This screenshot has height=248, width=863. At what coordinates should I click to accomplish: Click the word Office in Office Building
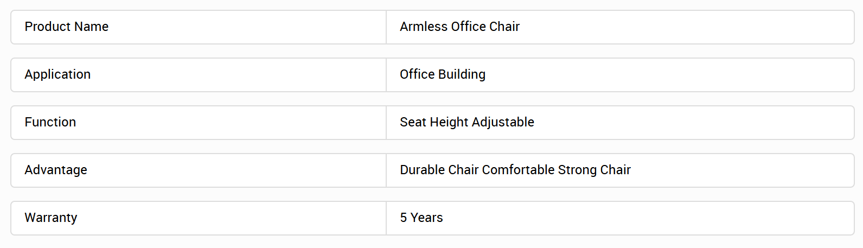tap(417, 74)
